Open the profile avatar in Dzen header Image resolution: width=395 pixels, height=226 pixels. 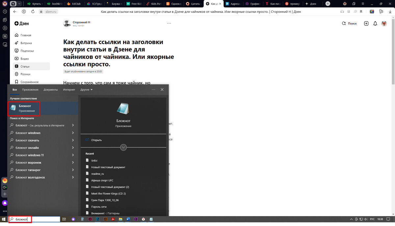(x=384, y=23)
